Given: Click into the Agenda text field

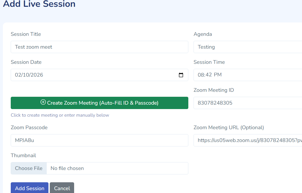Looking at the screenshot, I should click(x=248, y=47).
